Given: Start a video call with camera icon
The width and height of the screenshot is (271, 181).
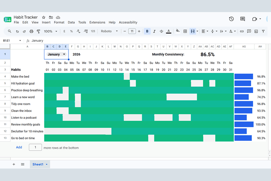Looking at the screenshot, I should click(255, 19).
